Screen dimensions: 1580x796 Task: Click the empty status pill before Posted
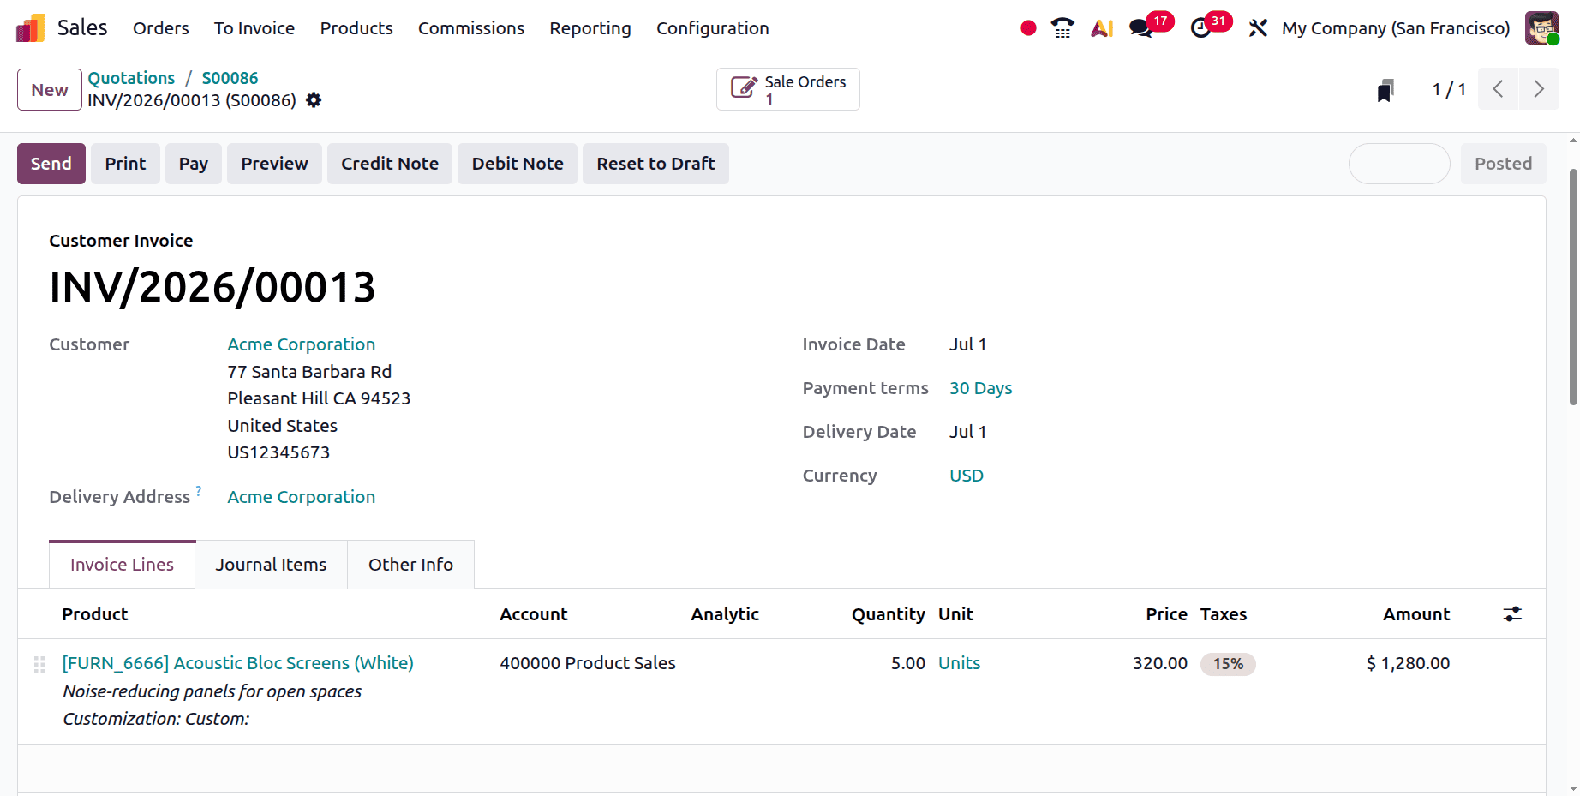pyautogui.click(x=1399, y=164)
